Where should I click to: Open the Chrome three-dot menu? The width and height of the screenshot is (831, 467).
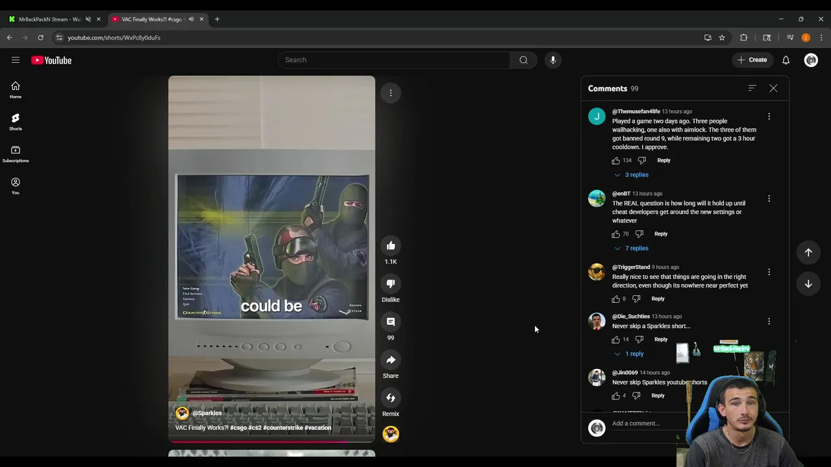821,38
